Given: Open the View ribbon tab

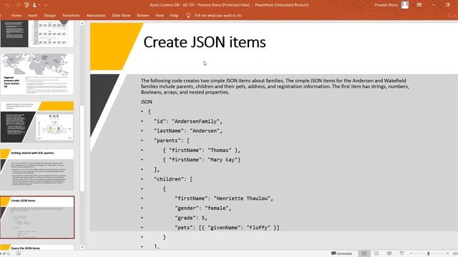Looking at the screenshot, I should (159, 16).
